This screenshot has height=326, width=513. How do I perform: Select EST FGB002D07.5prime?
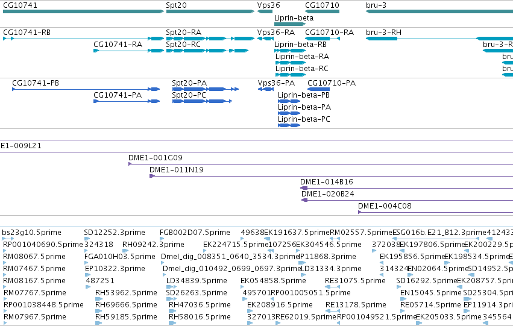click(x=195, y=233)
